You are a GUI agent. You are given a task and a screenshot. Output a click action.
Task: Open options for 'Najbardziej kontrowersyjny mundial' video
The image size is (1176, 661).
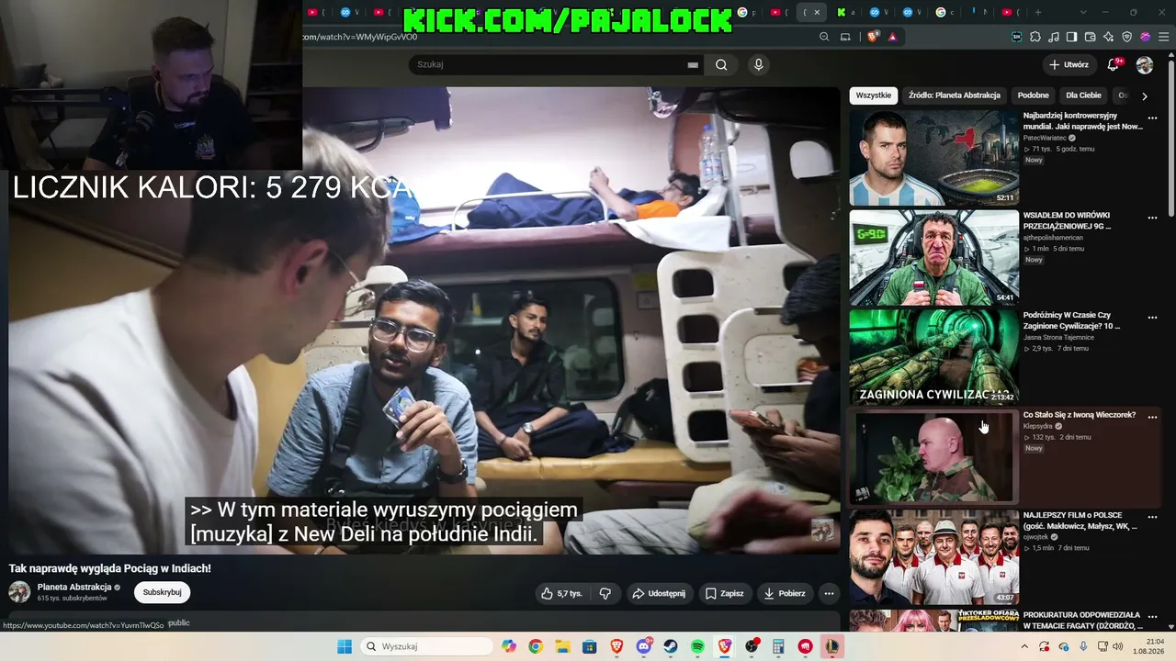coord(1152,118)
